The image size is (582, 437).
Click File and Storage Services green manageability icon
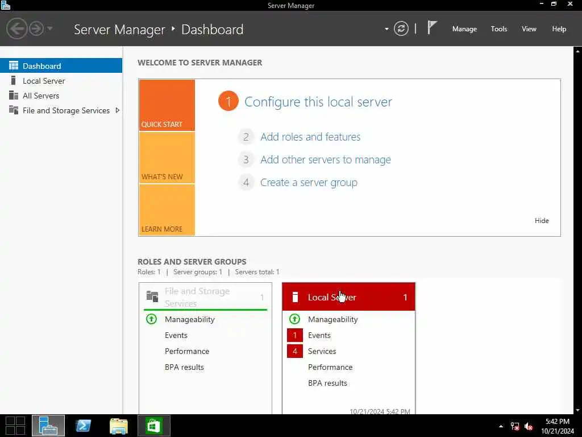[x=151, y=319]
